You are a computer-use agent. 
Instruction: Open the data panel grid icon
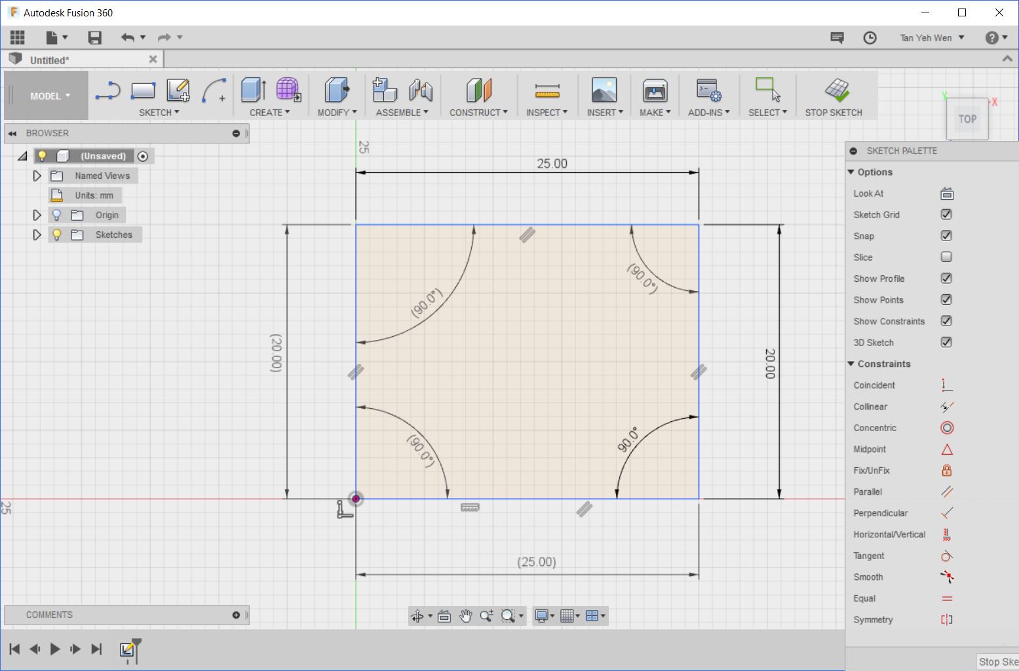(18, 37)
